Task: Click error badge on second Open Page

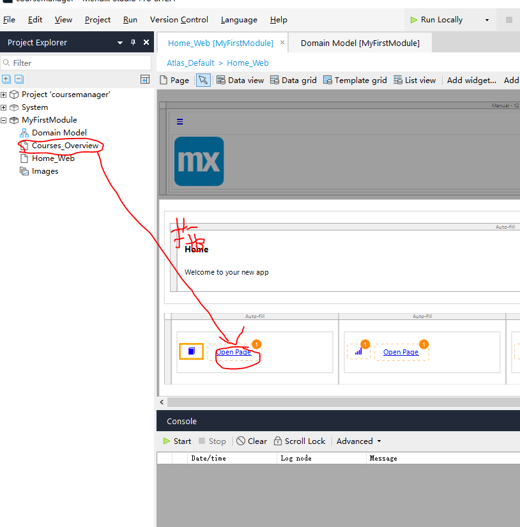Action: (x=424, y=344)
